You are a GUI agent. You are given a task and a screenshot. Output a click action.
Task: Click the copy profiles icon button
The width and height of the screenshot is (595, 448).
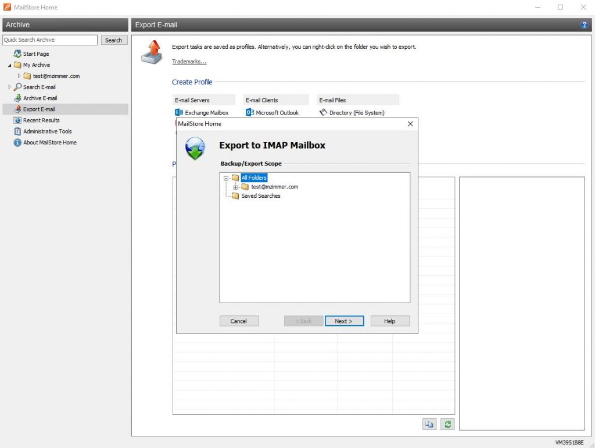point(429,424)
